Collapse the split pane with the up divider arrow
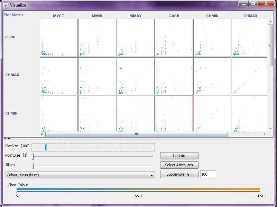This screenshot has height=207, width=277. [5, 138]
